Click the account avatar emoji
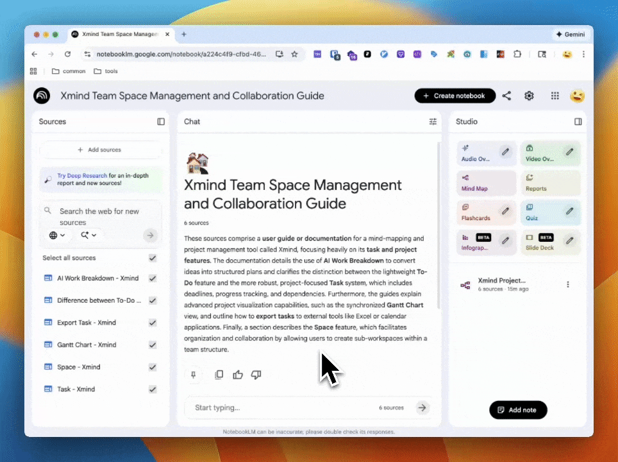The image size is (618, 462). pos(577,96)
